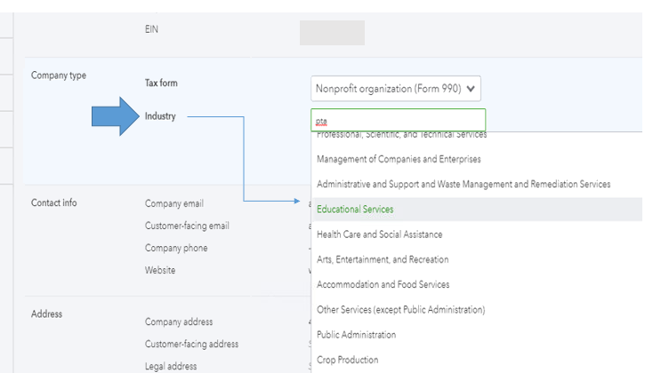Select Educational Services from industry list
Screen dimensions: 661x373
355,210
